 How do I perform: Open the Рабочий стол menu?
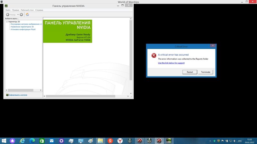(27, 10)
